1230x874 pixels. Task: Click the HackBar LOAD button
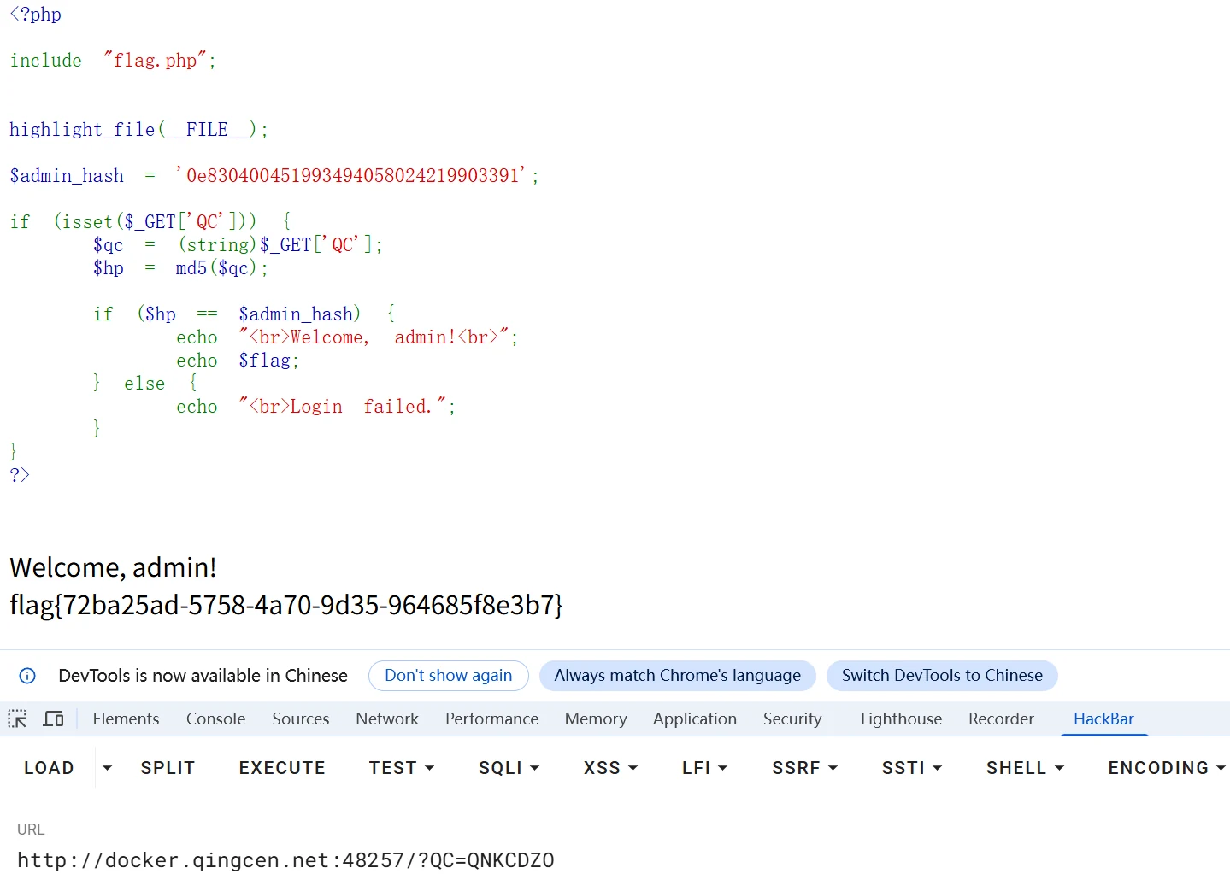(x=49, y=768)
